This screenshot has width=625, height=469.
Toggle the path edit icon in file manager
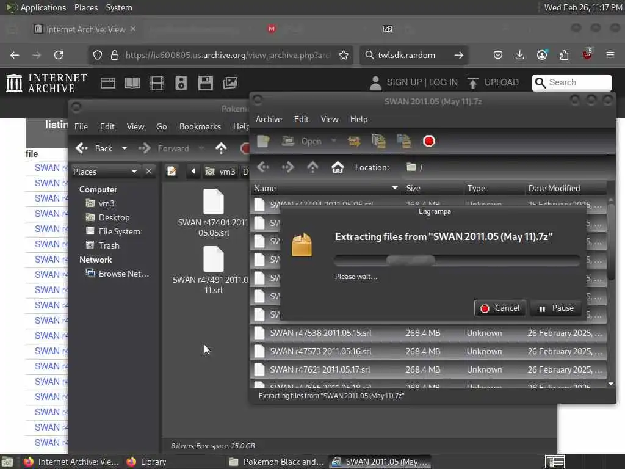click(x=172, y=172)
